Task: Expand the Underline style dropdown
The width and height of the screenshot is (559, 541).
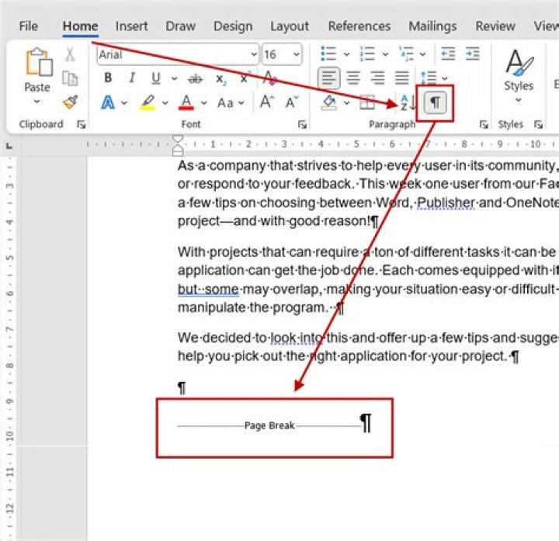Action: pos(174,78)
